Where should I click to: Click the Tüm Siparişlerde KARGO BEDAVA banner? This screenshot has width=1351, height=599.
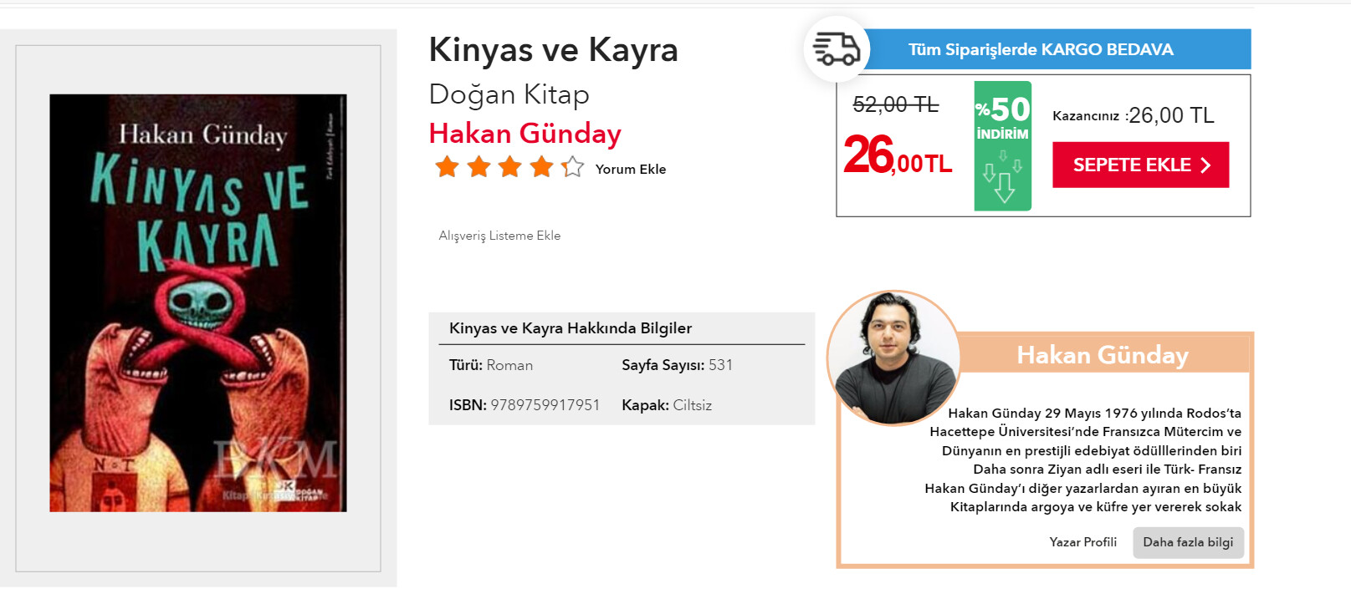1041,49
